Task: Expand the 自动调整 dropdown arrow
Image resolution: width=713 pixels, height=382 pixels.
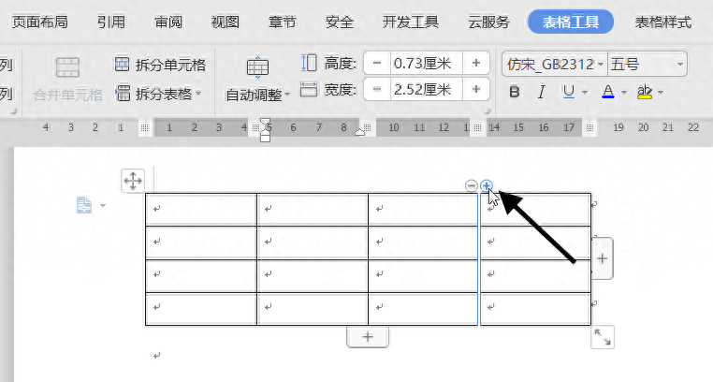Action: (x=287, y=95)
